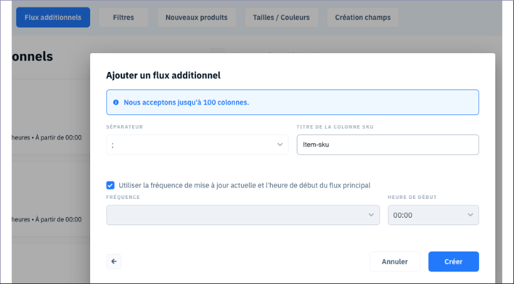Open the Filtres tab

coord(123,18)
